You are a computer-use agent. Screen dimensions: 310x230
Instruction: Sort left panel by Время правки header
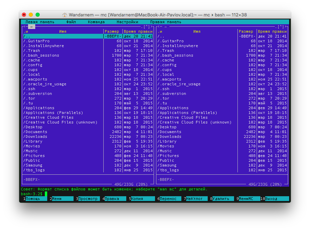[x=138, y=31]
